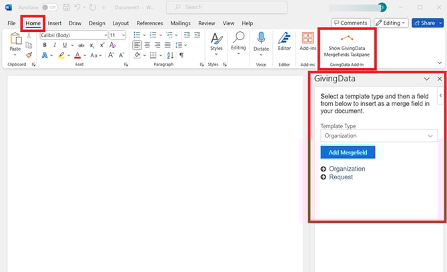Toggle show paragraph marks
Viewport: 447px width, 272px height.
point(181,55)
